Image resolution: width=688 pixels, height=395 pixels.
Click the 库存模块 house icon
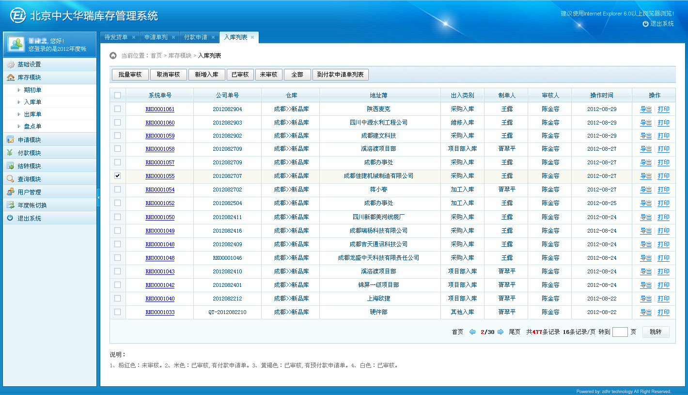[x=11, y=78]
